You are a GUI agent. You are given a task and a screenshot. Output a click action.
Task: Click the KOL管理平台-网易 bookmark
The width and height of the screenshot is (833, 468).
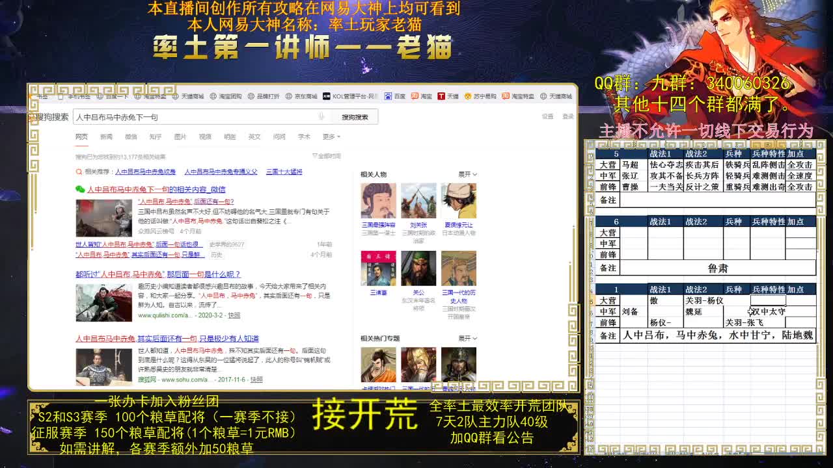click(x=338, y=96)
